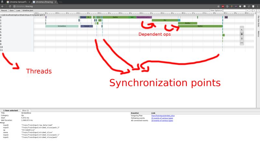The image size is (260, 146).
Task: Click the "Train/TrainInput/strided_slice/pack_2" input3 value
Action: point(40,128)
